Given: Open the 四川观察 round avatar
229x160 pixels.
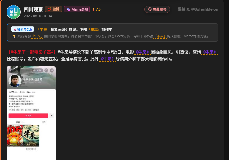Looking at the screenshot, I should point(13,12).
